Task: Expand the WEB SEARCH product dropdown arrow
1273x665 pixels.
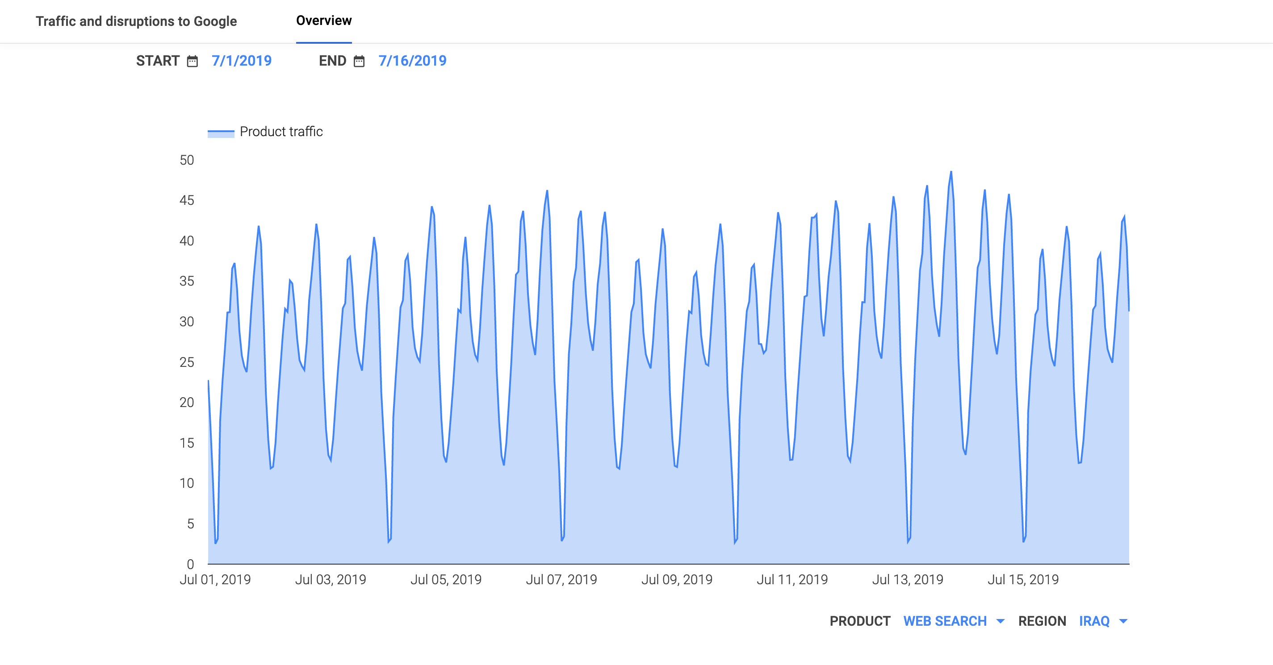Action: [1000, 621]
